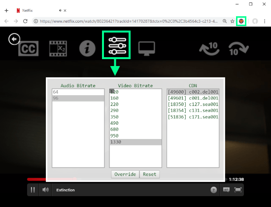Select CDN [18354] c131.sea001

(x=193, y=110)
